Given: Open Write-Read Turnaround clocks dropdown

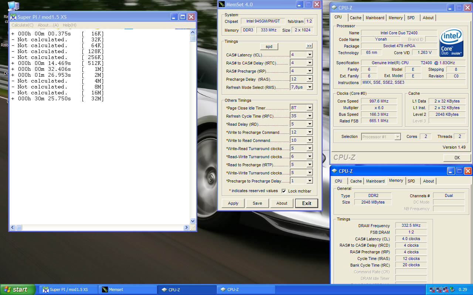Looking at the screenshot, I should 310,148.
